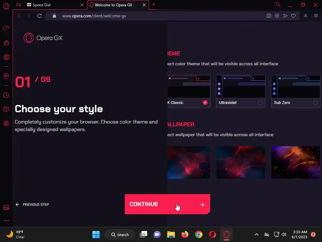Open Task View on the taskbar
322x242 pixels.
coord(143,234)
